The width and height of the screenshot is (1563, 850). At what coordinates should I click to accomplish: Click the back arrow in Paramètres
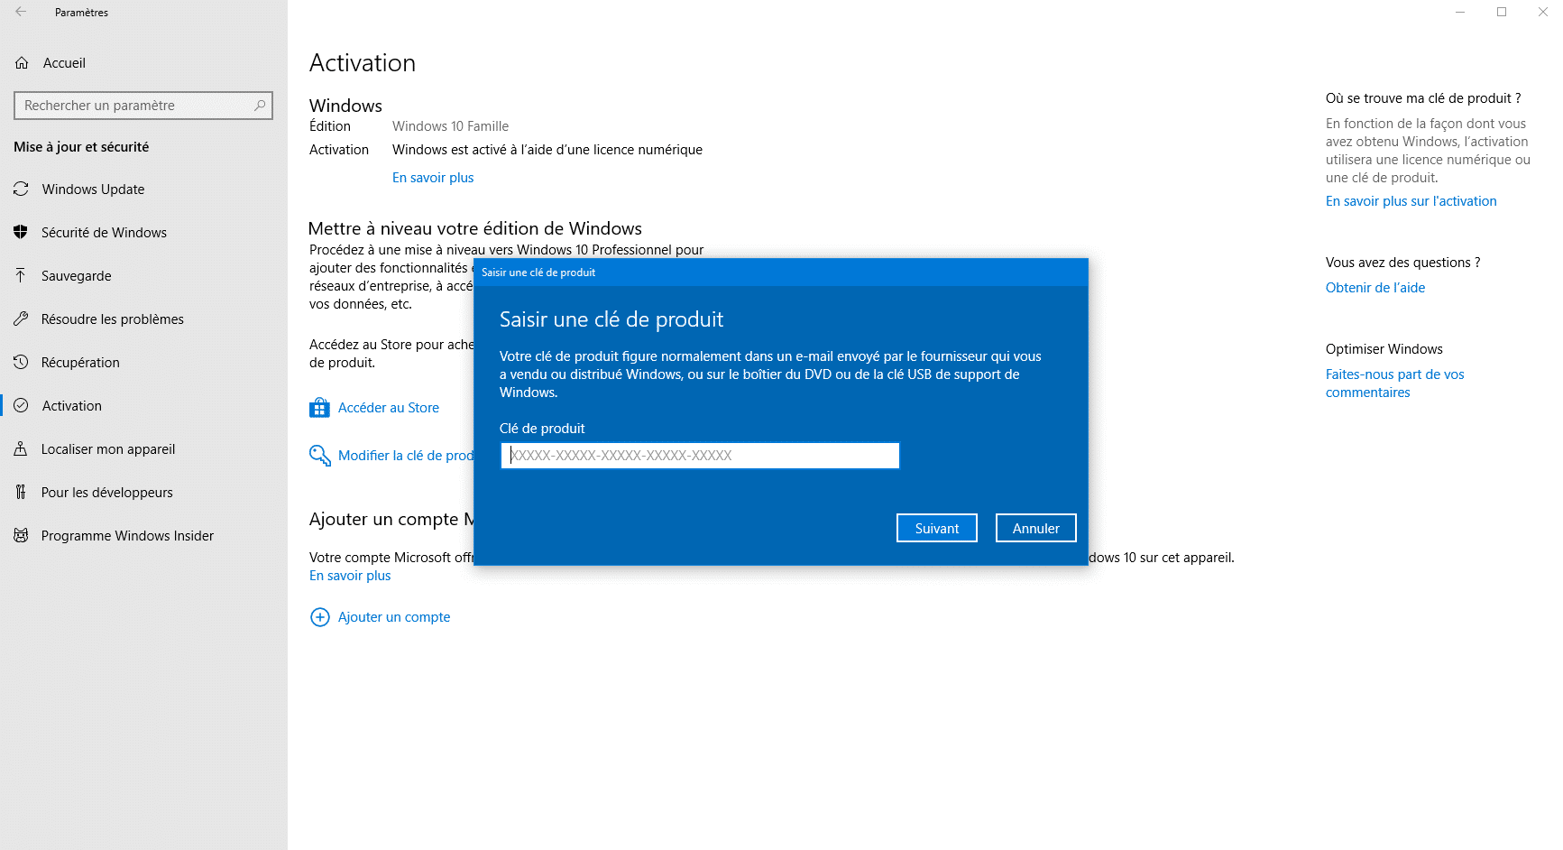click(21, 12)
